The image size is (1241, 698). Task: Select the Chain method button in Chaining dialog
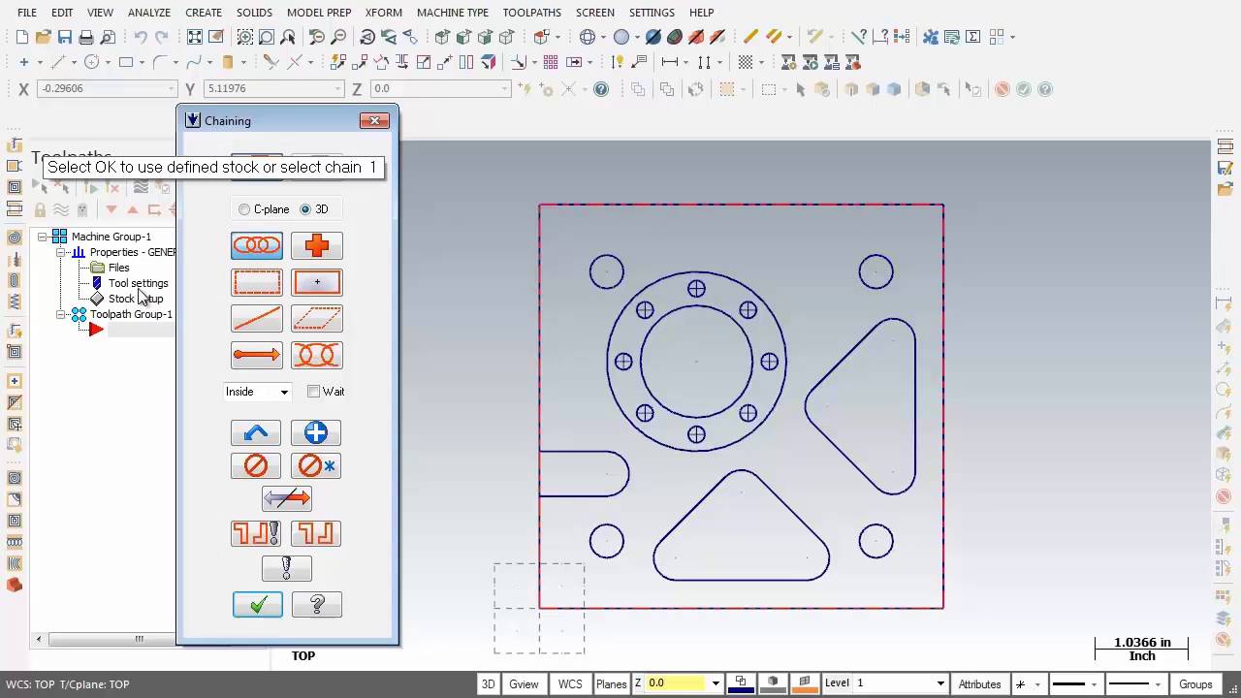click(x=257, y=246)
